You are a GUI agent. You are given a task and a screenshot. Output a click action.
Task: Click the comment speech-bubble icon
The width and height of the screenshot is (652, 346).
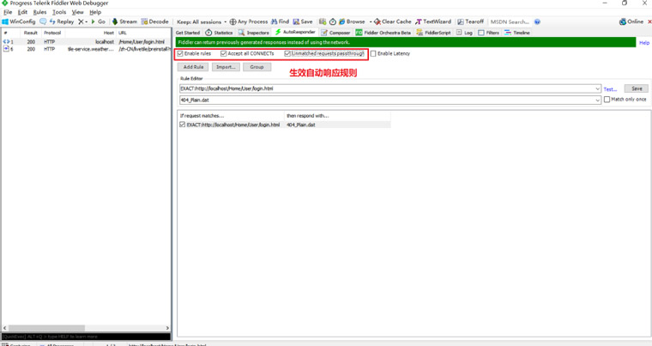click(43, 21)
